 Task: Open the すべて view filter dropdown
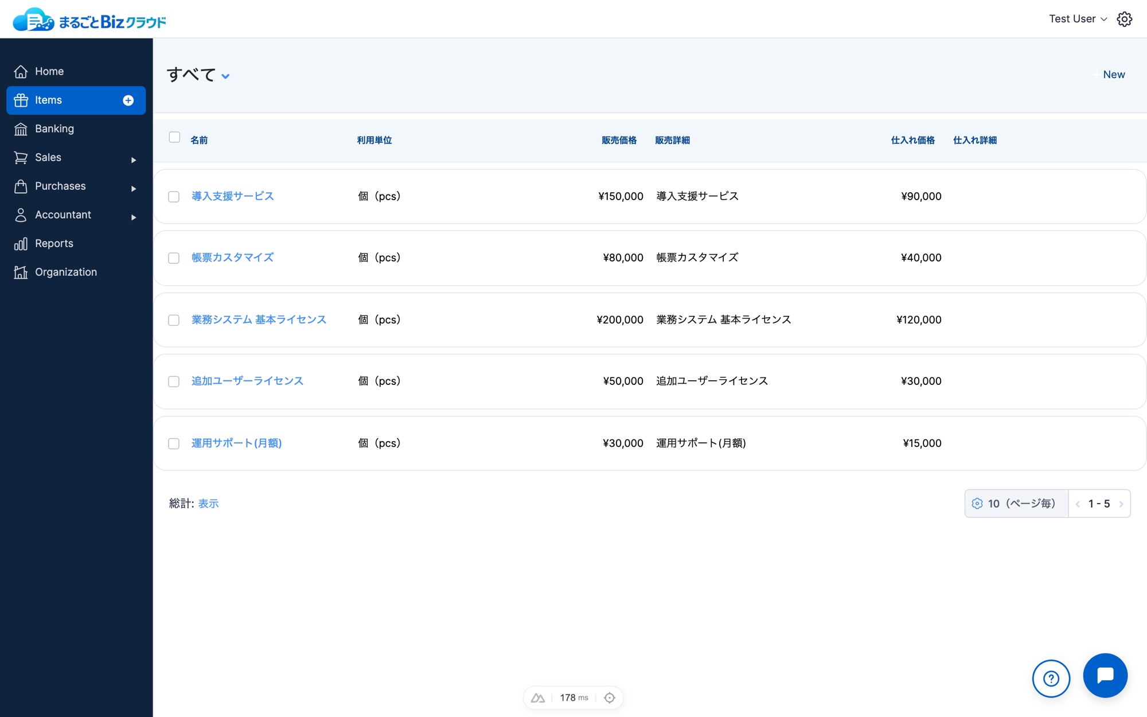(x=198, y=75)
